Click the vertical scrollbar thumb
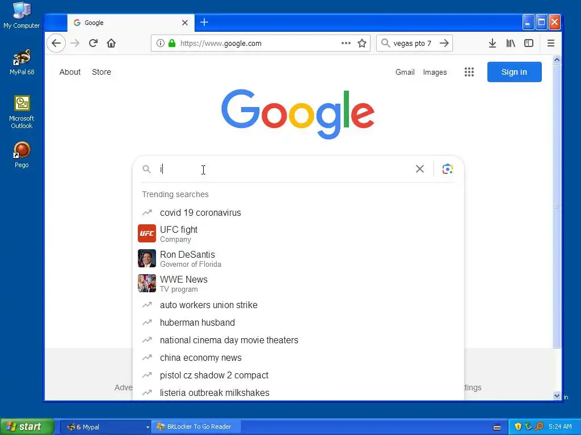The width and height of the screenshot is (581, 435). pyautogui.click(x=557, y=206)
